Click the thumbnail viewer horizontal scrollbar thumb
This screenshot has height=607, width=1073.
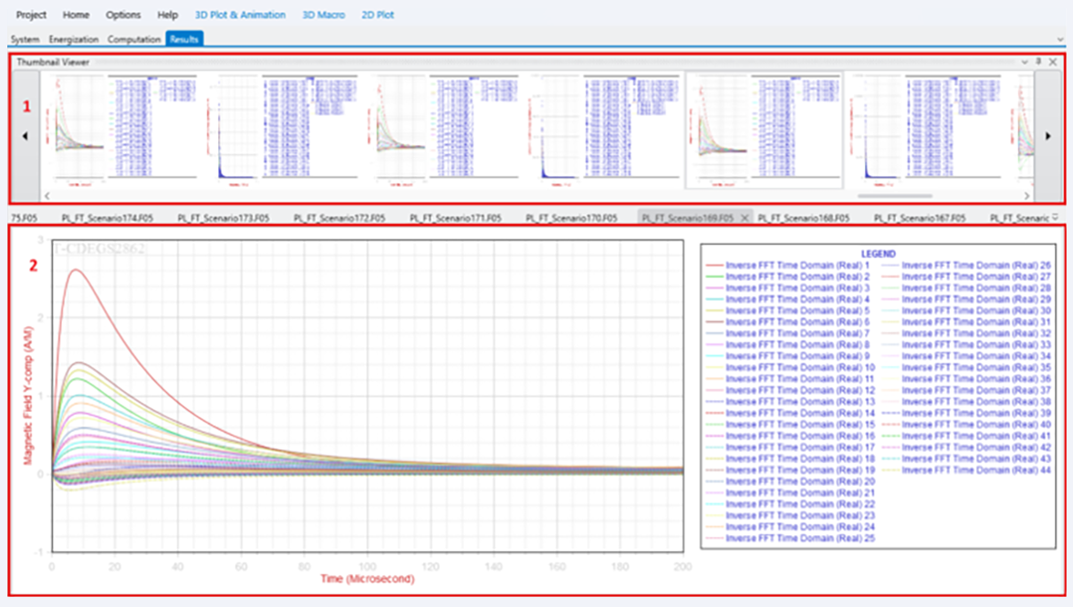tap(895, 195)
